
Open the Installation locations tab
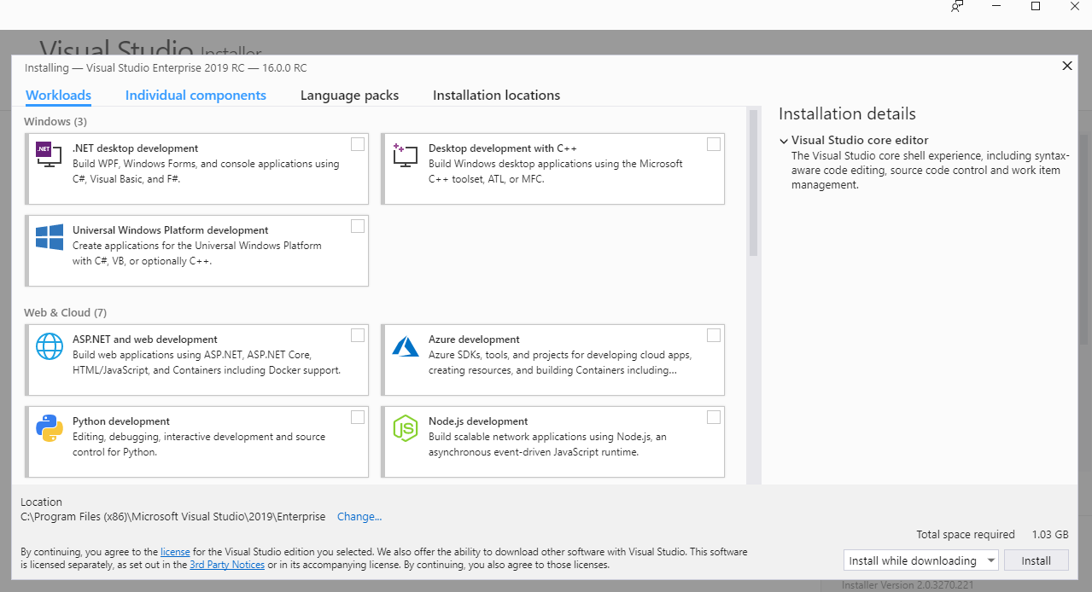496,96
